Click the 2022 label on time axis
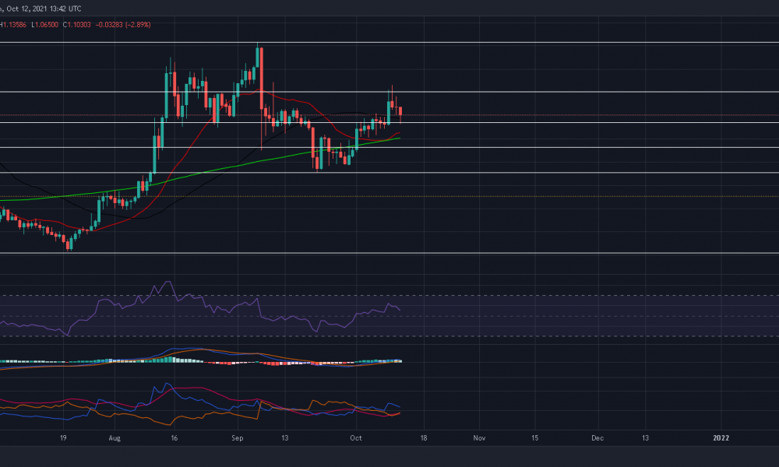 pyautogui.click(x=721, y=437)
